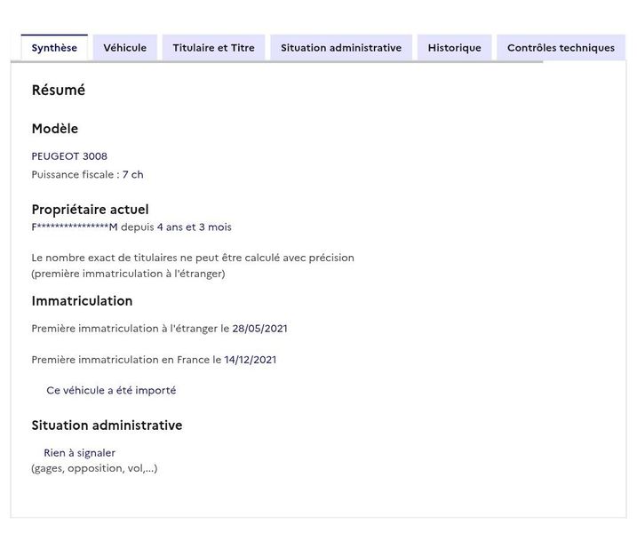Show the Contrôles techniques tab

point(561,48)
